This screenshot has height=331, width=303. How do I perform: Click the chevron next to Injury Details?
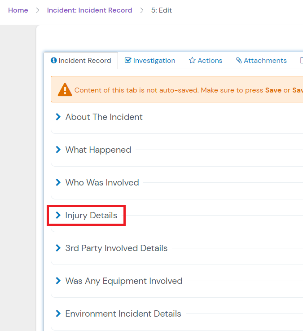point(58,216)
